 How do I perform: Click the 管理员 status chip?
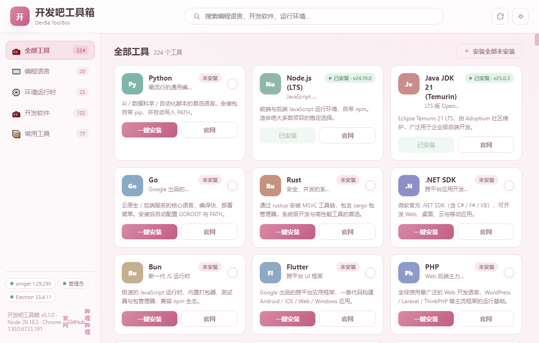[x=73, y=284]
